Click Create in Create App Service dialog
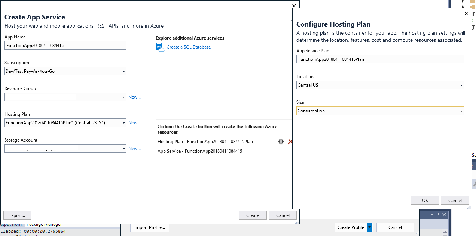The width and height of the screenshot is (476, 236). 253,215
